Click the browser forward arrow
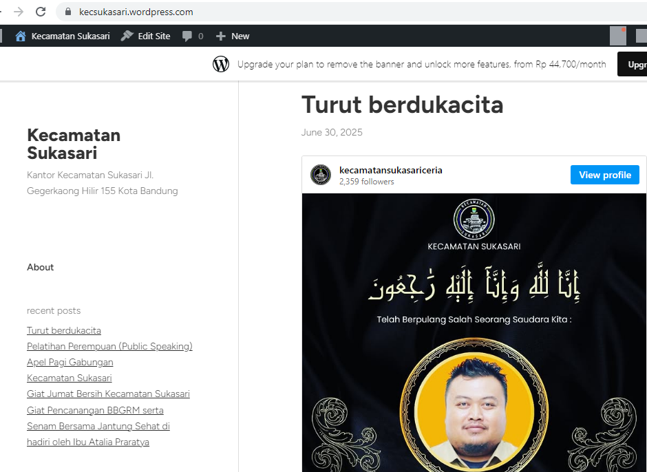Image resolution: width=647 pixels, height=472 pixels. point(19,12)
